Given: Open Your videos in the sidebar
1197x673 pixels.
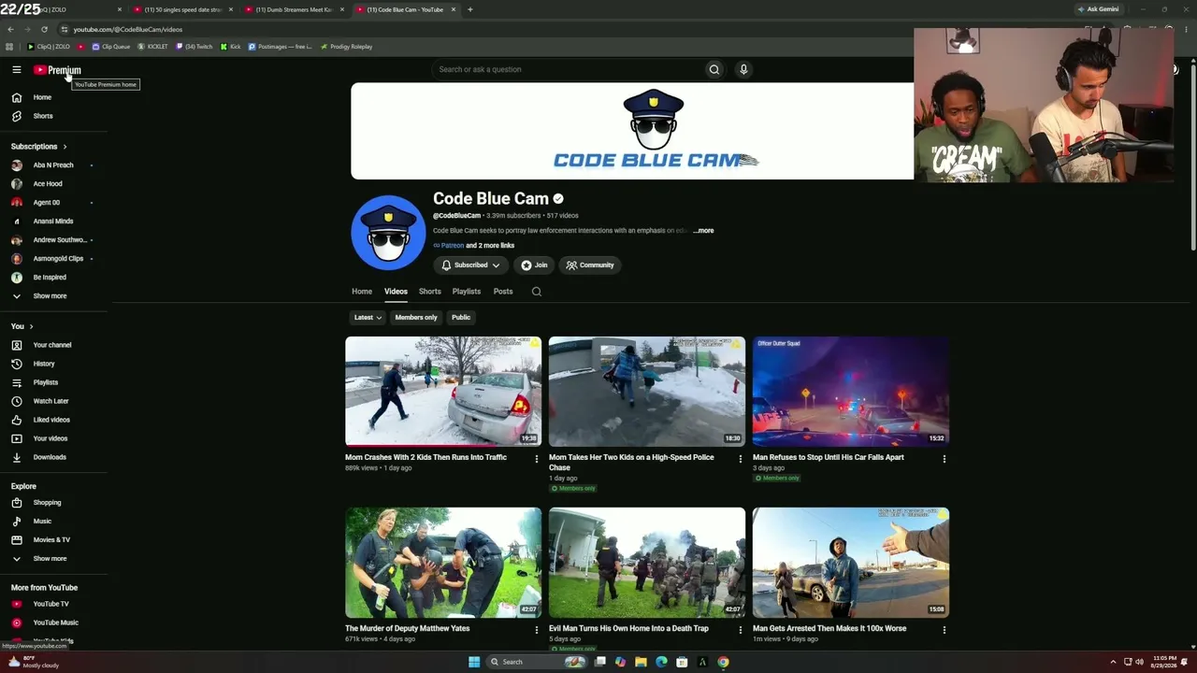Looking at the screenshot, I should (52, 438).
